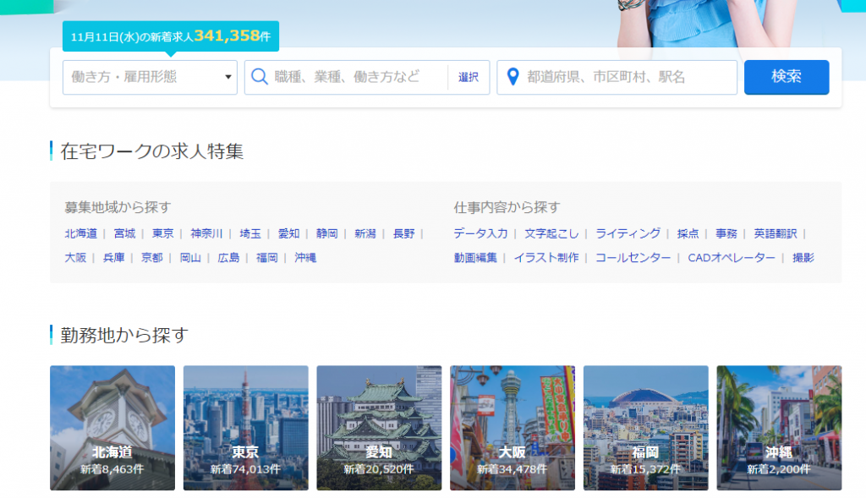
Task: Open the 大阪 tower street thumbnail
Action: coord(512,428)
